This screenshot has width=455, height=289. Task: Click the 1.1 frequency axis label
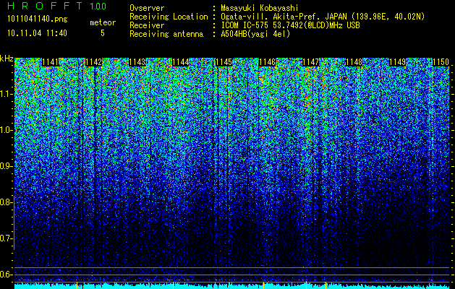click(x=5, y=94)
